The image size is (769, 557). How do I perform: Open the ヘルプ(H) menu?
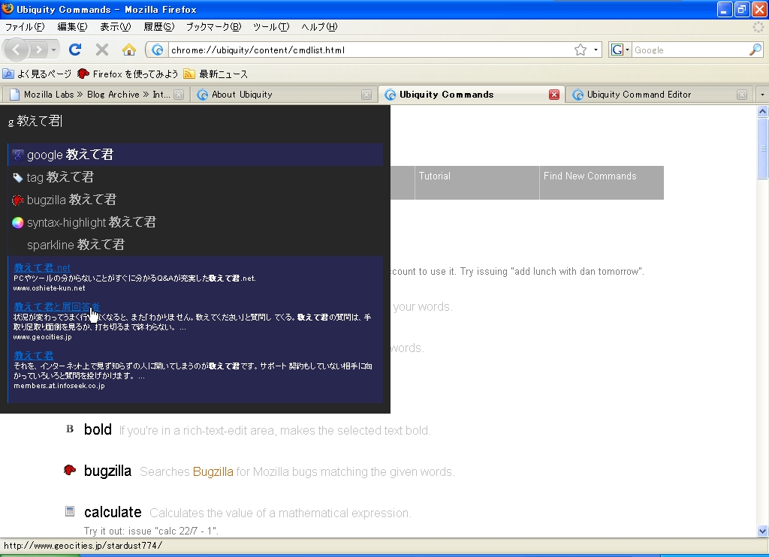click(x=319, y=27)
